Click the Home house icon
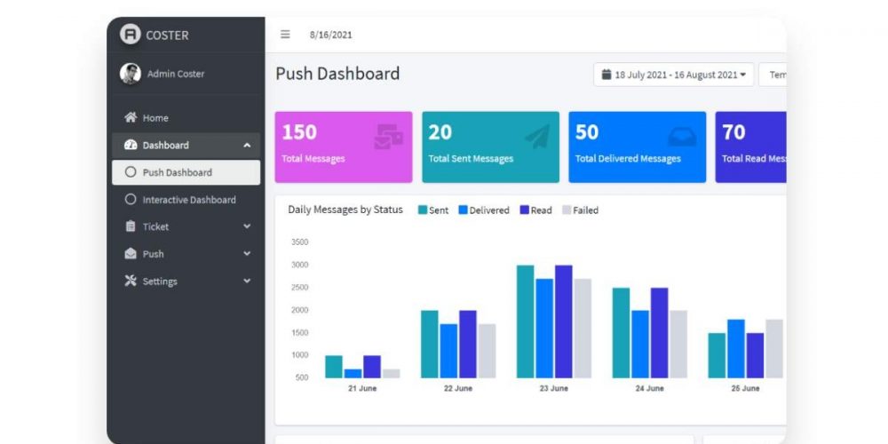 [x=131, y=118]
